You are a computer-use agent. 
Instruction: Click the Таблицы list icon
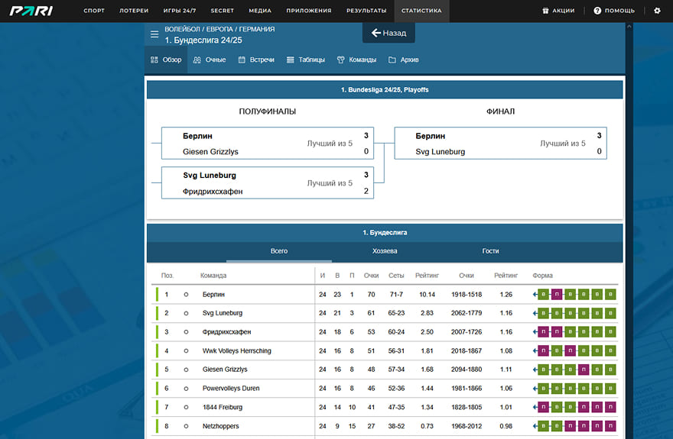290,60
